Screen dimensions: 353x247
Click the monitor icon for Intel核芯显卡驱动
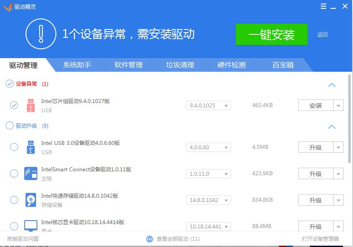pos(31,225)
